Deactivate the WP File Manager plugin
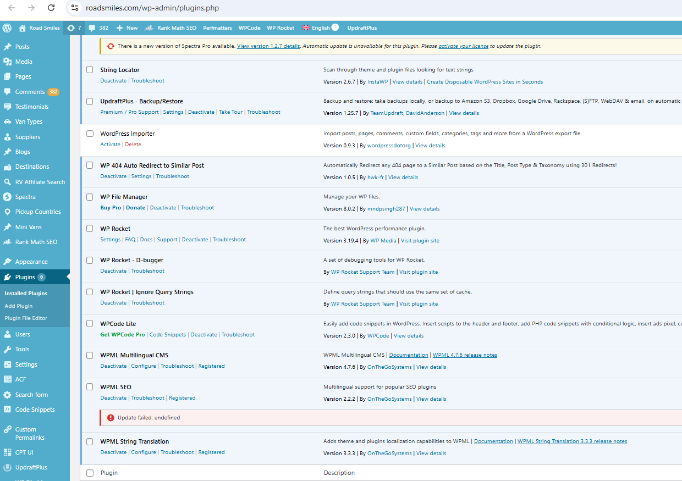This screenshot has height=481, width=682. pos(163,208)
